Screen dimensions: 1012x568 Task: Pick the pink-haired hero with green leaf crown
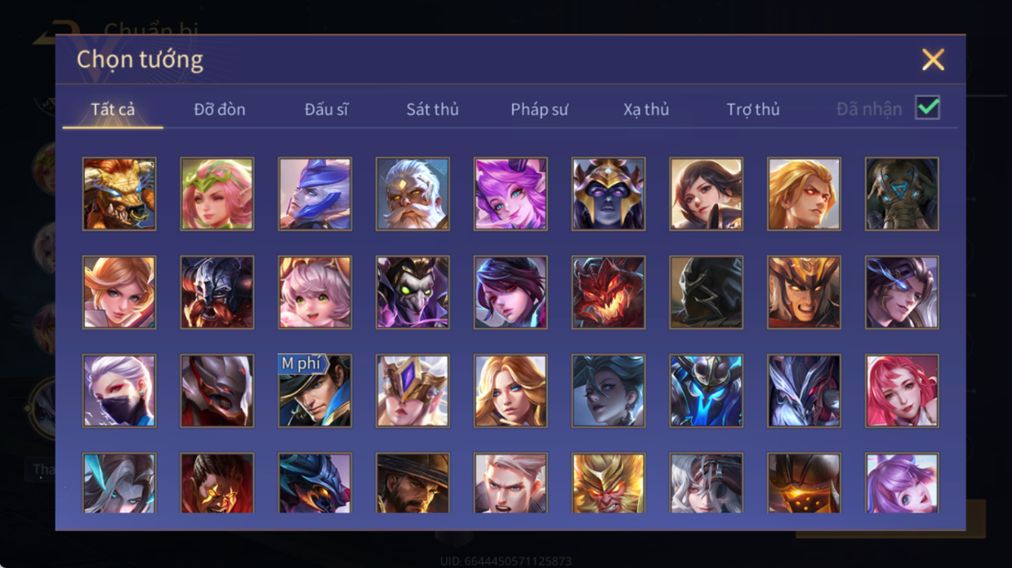point(217,194)
